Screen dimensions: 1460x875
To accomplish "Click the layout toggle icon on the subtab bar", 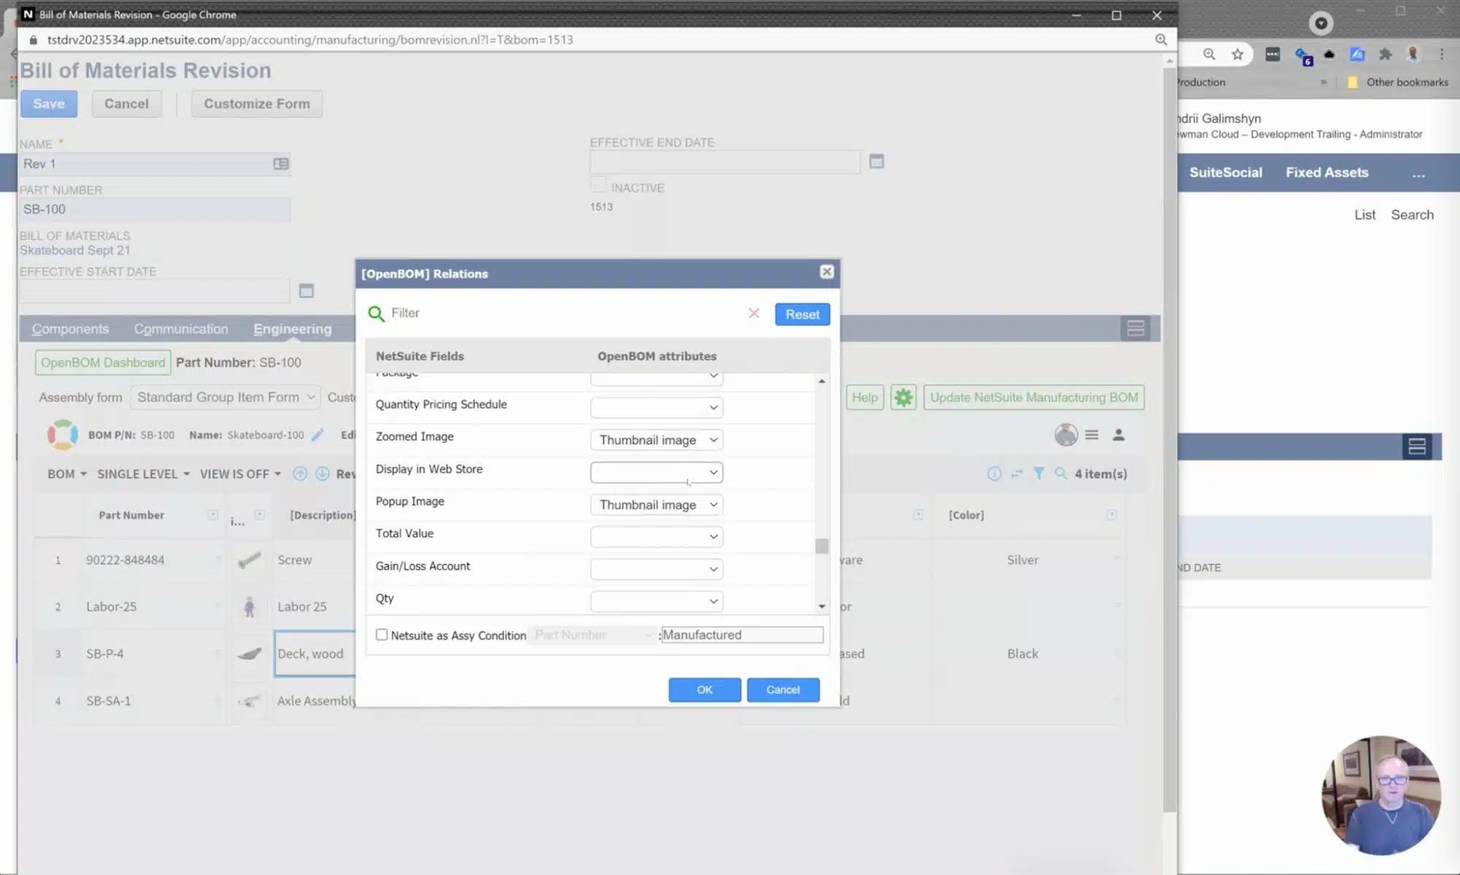I will point(1135,328).
